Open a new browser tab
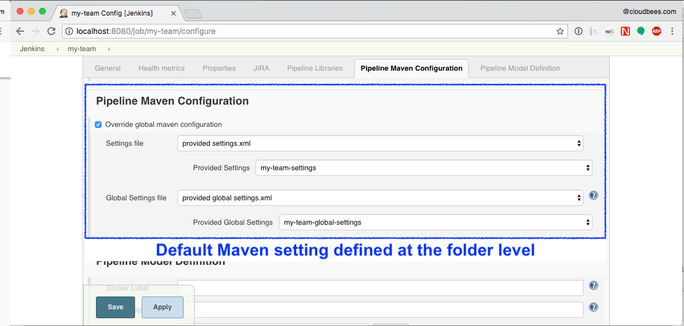 pos(192,14)
